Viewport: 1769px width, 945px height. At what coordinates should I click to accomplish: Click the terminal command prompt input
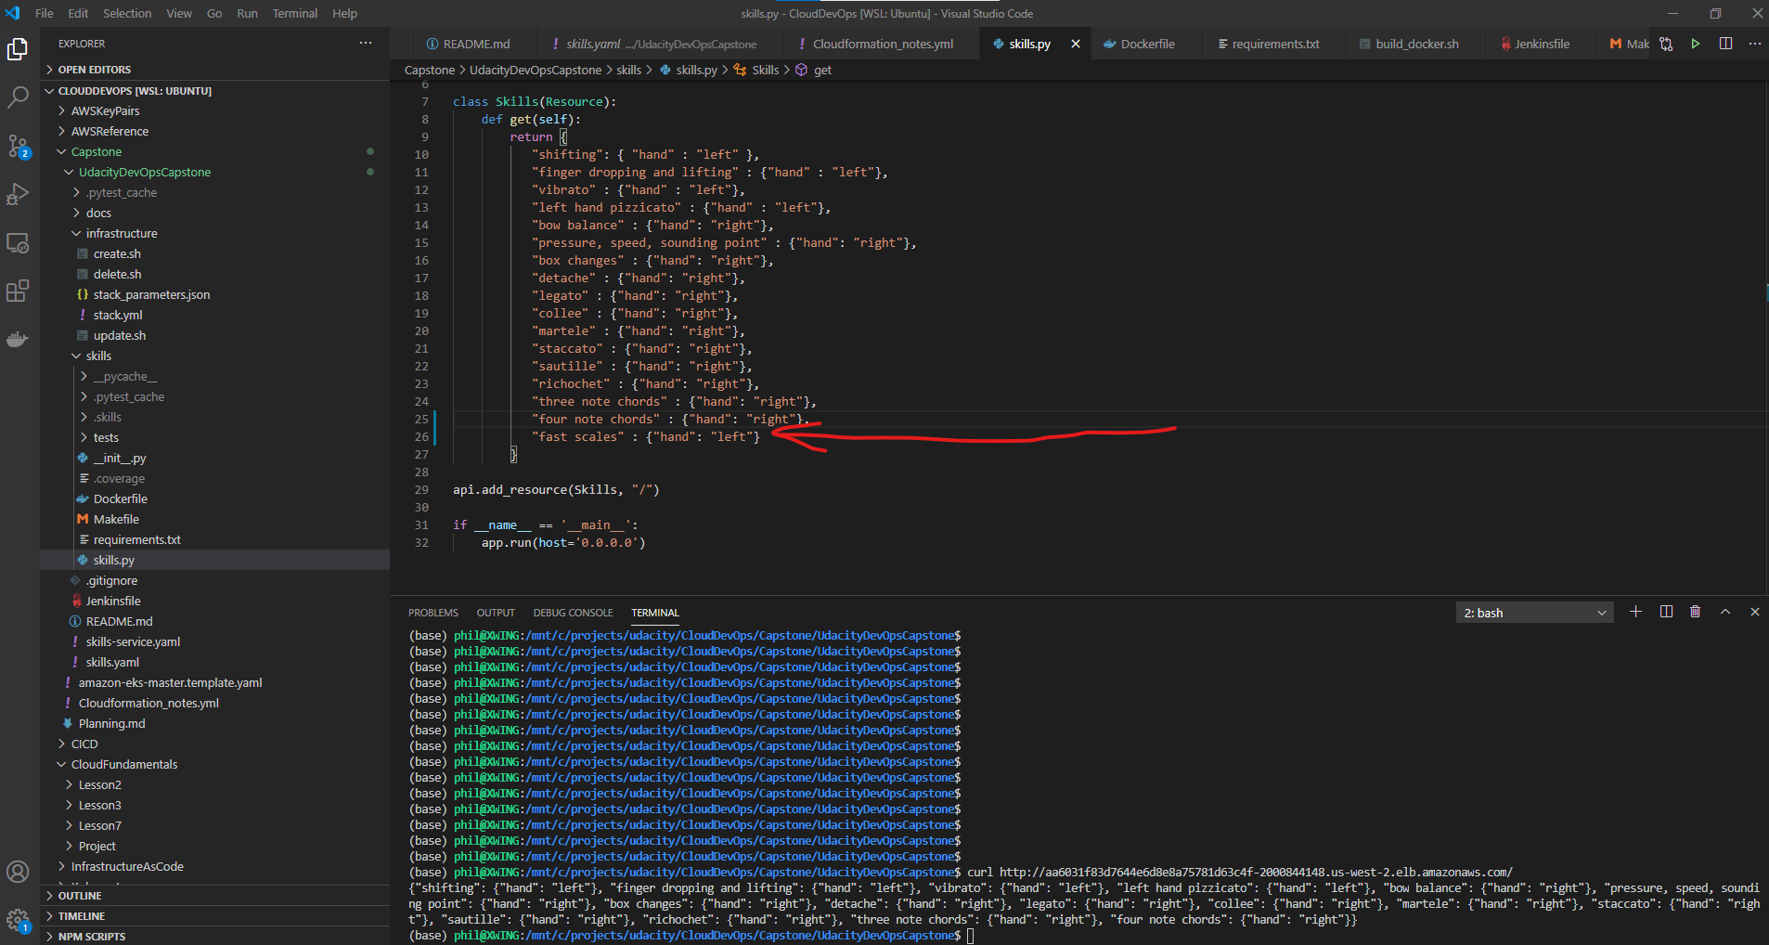(971, 936)
